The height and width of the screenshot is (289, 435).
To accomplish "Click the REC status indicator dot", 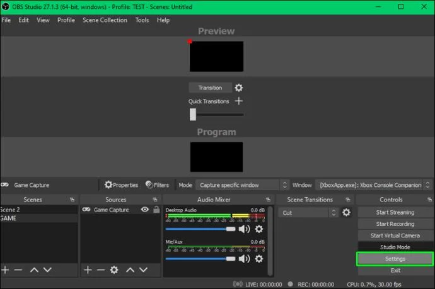I will pos(290,284).
